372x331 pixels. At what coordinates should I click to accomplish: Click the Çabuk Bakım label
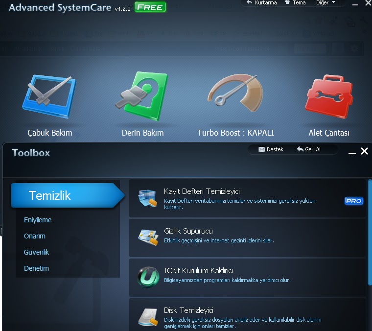(x=50, y=133)
